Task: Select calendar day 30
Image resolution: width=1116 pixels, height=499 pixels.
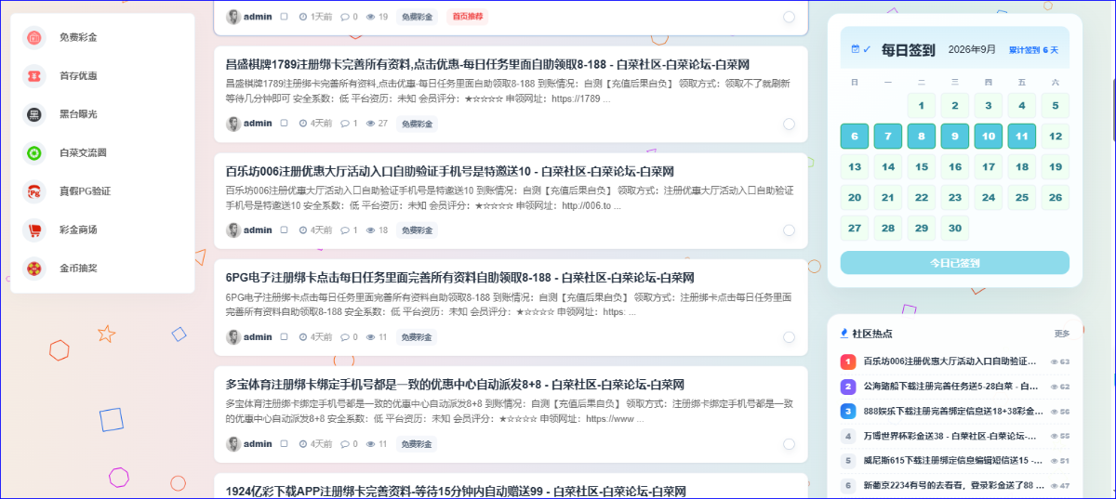Action: [954, 228]
